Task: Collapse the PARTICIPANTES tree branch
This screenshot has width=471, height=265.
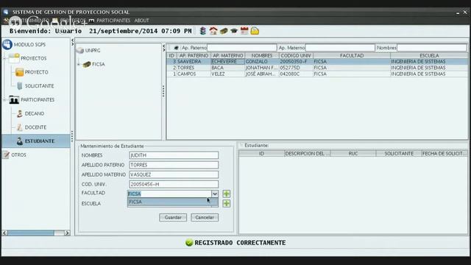Action: pyautogui.click(x=4, y=100)
